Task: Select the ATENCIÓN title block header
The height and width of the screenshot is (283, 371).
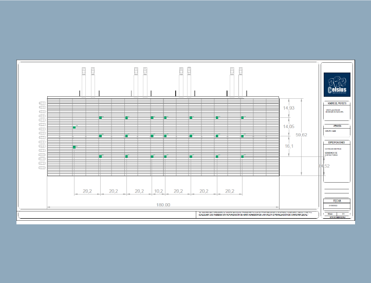Action: tap(337, 126)
